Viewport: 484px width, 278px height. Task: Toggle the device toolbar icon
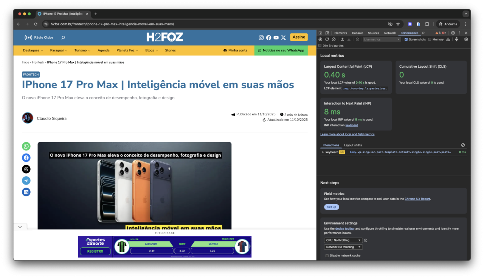(327, 33)
